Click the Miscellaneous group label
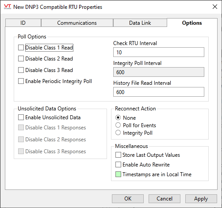This screenshot has width=222, height=208. point(131,146)
